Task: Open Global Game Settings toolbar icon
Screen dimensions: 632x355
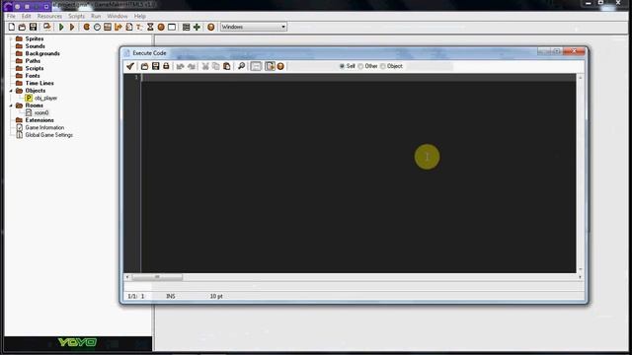Action: (186, 27)
